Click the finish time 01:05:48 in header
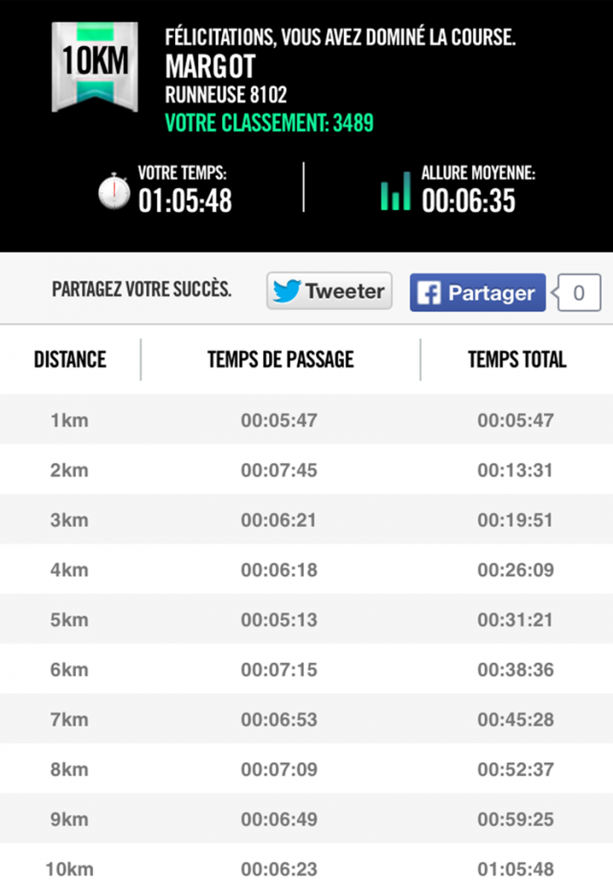Viewport: 613px width, 892px height. tap(185, 201)
